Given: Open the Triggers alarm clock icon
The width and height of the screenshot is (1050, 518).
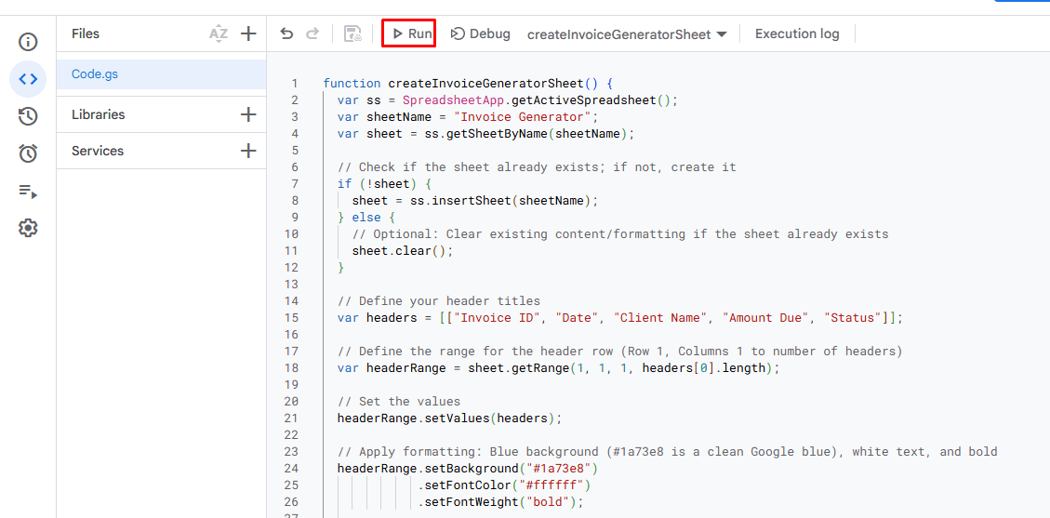Looking at the screenshot, I should (28, 153).
